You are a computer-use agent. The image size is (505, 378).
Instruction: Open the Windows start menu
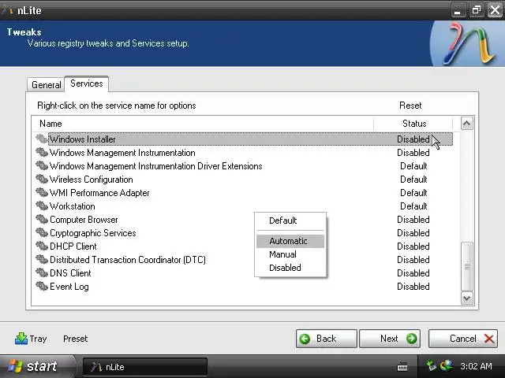pyautogui.click(x=36, y=366)
